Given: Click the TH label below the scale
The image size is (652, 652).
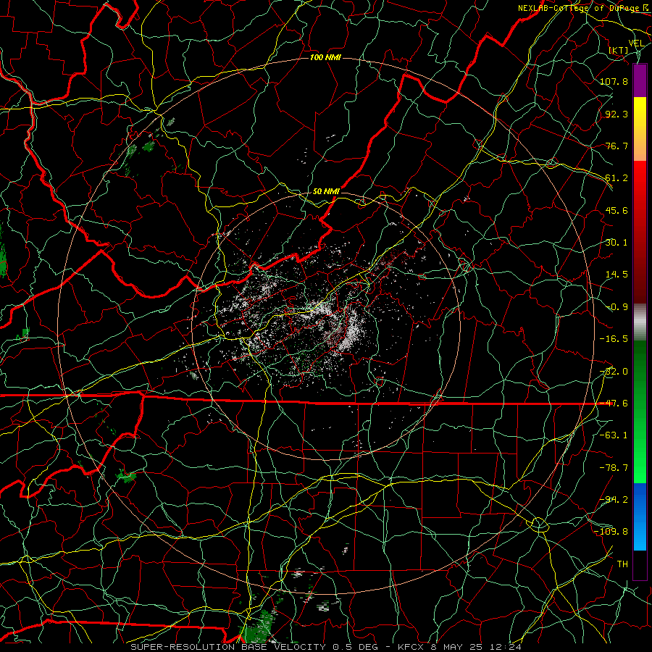Looking at the screenshot, I should click(x=622, y=564).
